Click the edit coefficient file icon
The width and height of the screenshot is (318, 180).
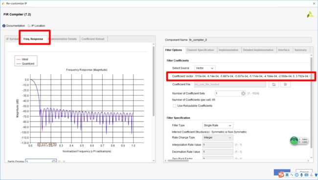[285, 84]
